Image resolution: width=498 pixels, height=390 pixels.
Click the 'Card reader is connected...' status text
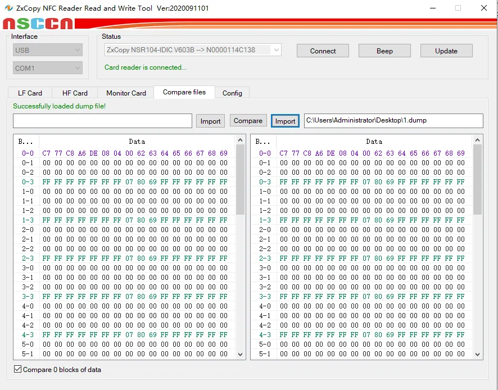pyautogui.click(x=146, y=67)
